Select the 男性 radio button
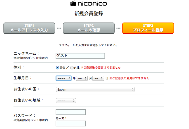 58,68
